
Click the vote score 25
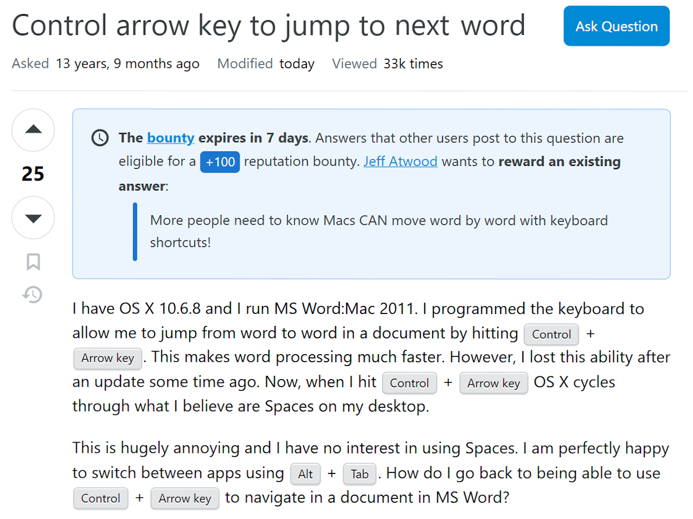click(33, 174)
